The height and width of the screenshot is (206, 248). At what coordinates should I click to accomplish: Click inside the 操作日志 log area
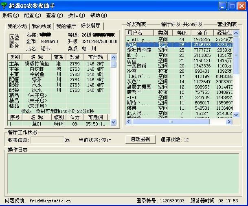pyautogui.click(x=123, y=173)
